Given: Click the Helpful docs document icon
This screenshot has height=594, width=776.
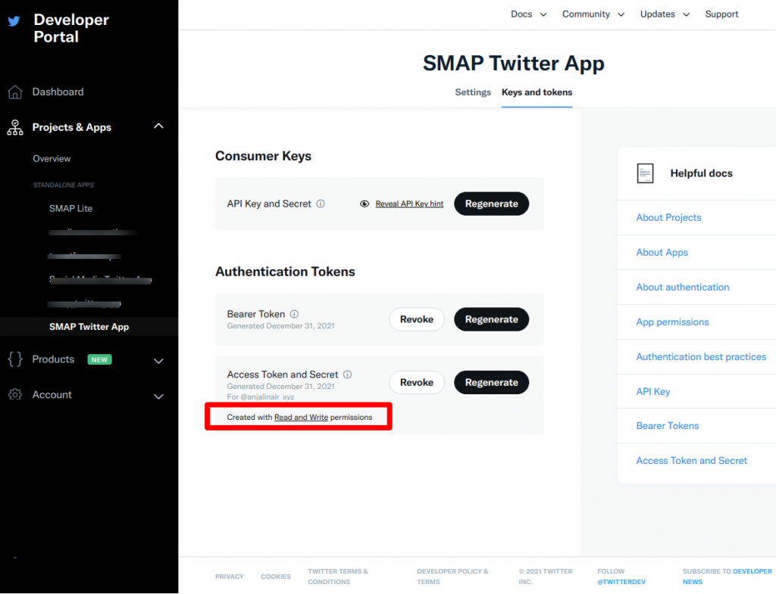Looking at the screenshot, I should pyautogui.click(x=646, y=173).
